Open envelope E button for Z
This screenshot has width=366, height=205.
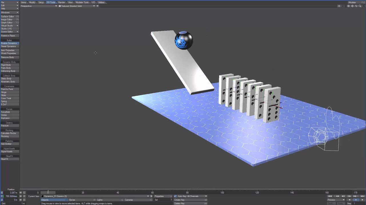[x=24, y=200]
